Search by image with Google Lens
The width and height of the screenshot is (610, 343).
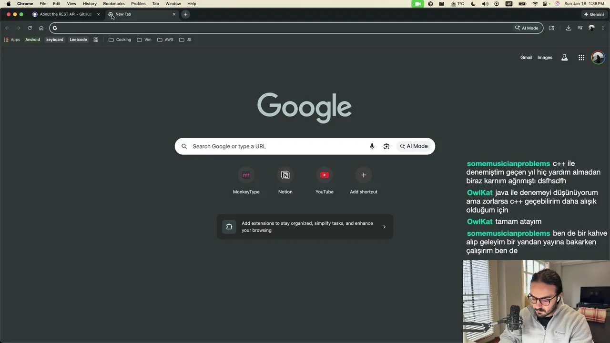(386, 146)
